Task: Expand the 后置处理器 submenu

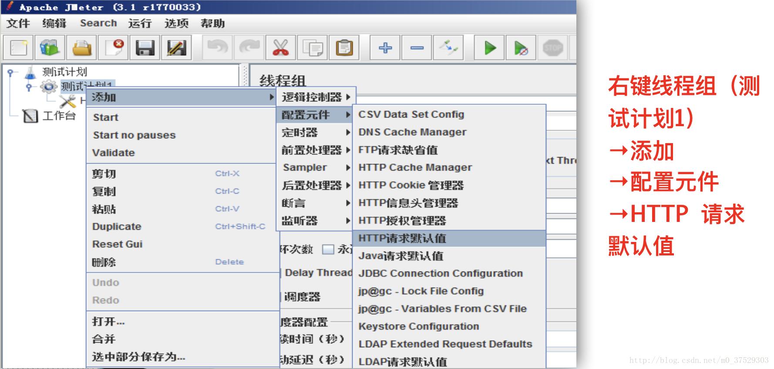Action: point(314,185)
